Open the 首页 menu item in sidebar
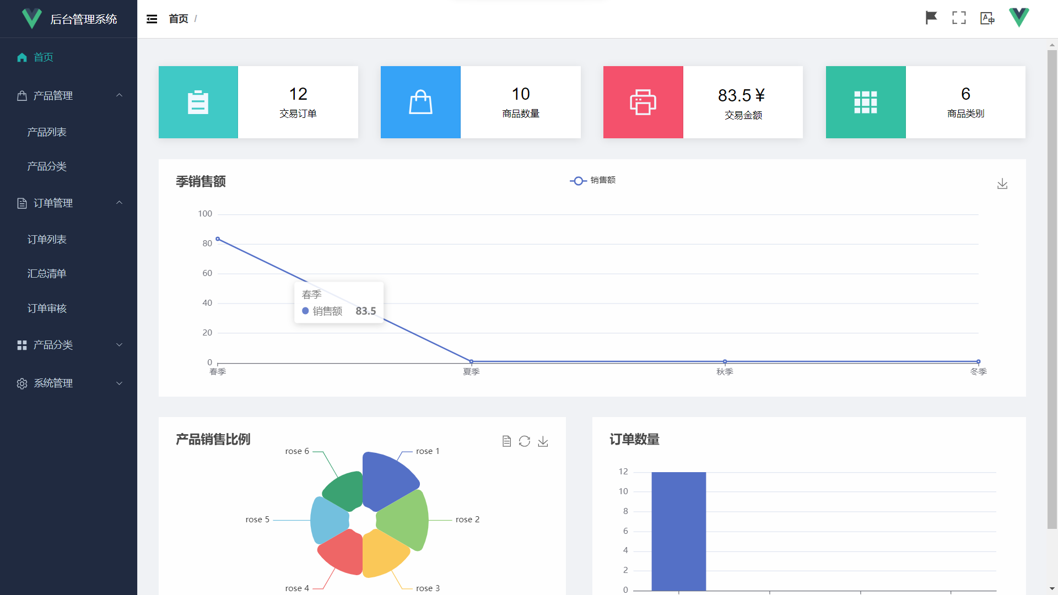 [x=44, y=57]
